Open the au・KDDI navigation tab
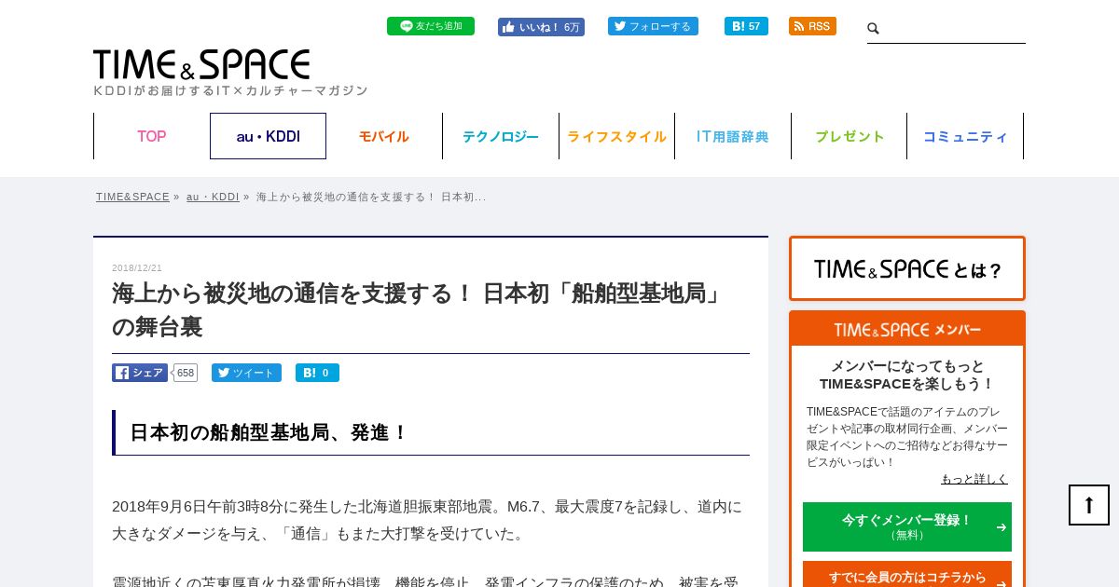This screenshot has width=1119, height=587. tap(268, 136)
